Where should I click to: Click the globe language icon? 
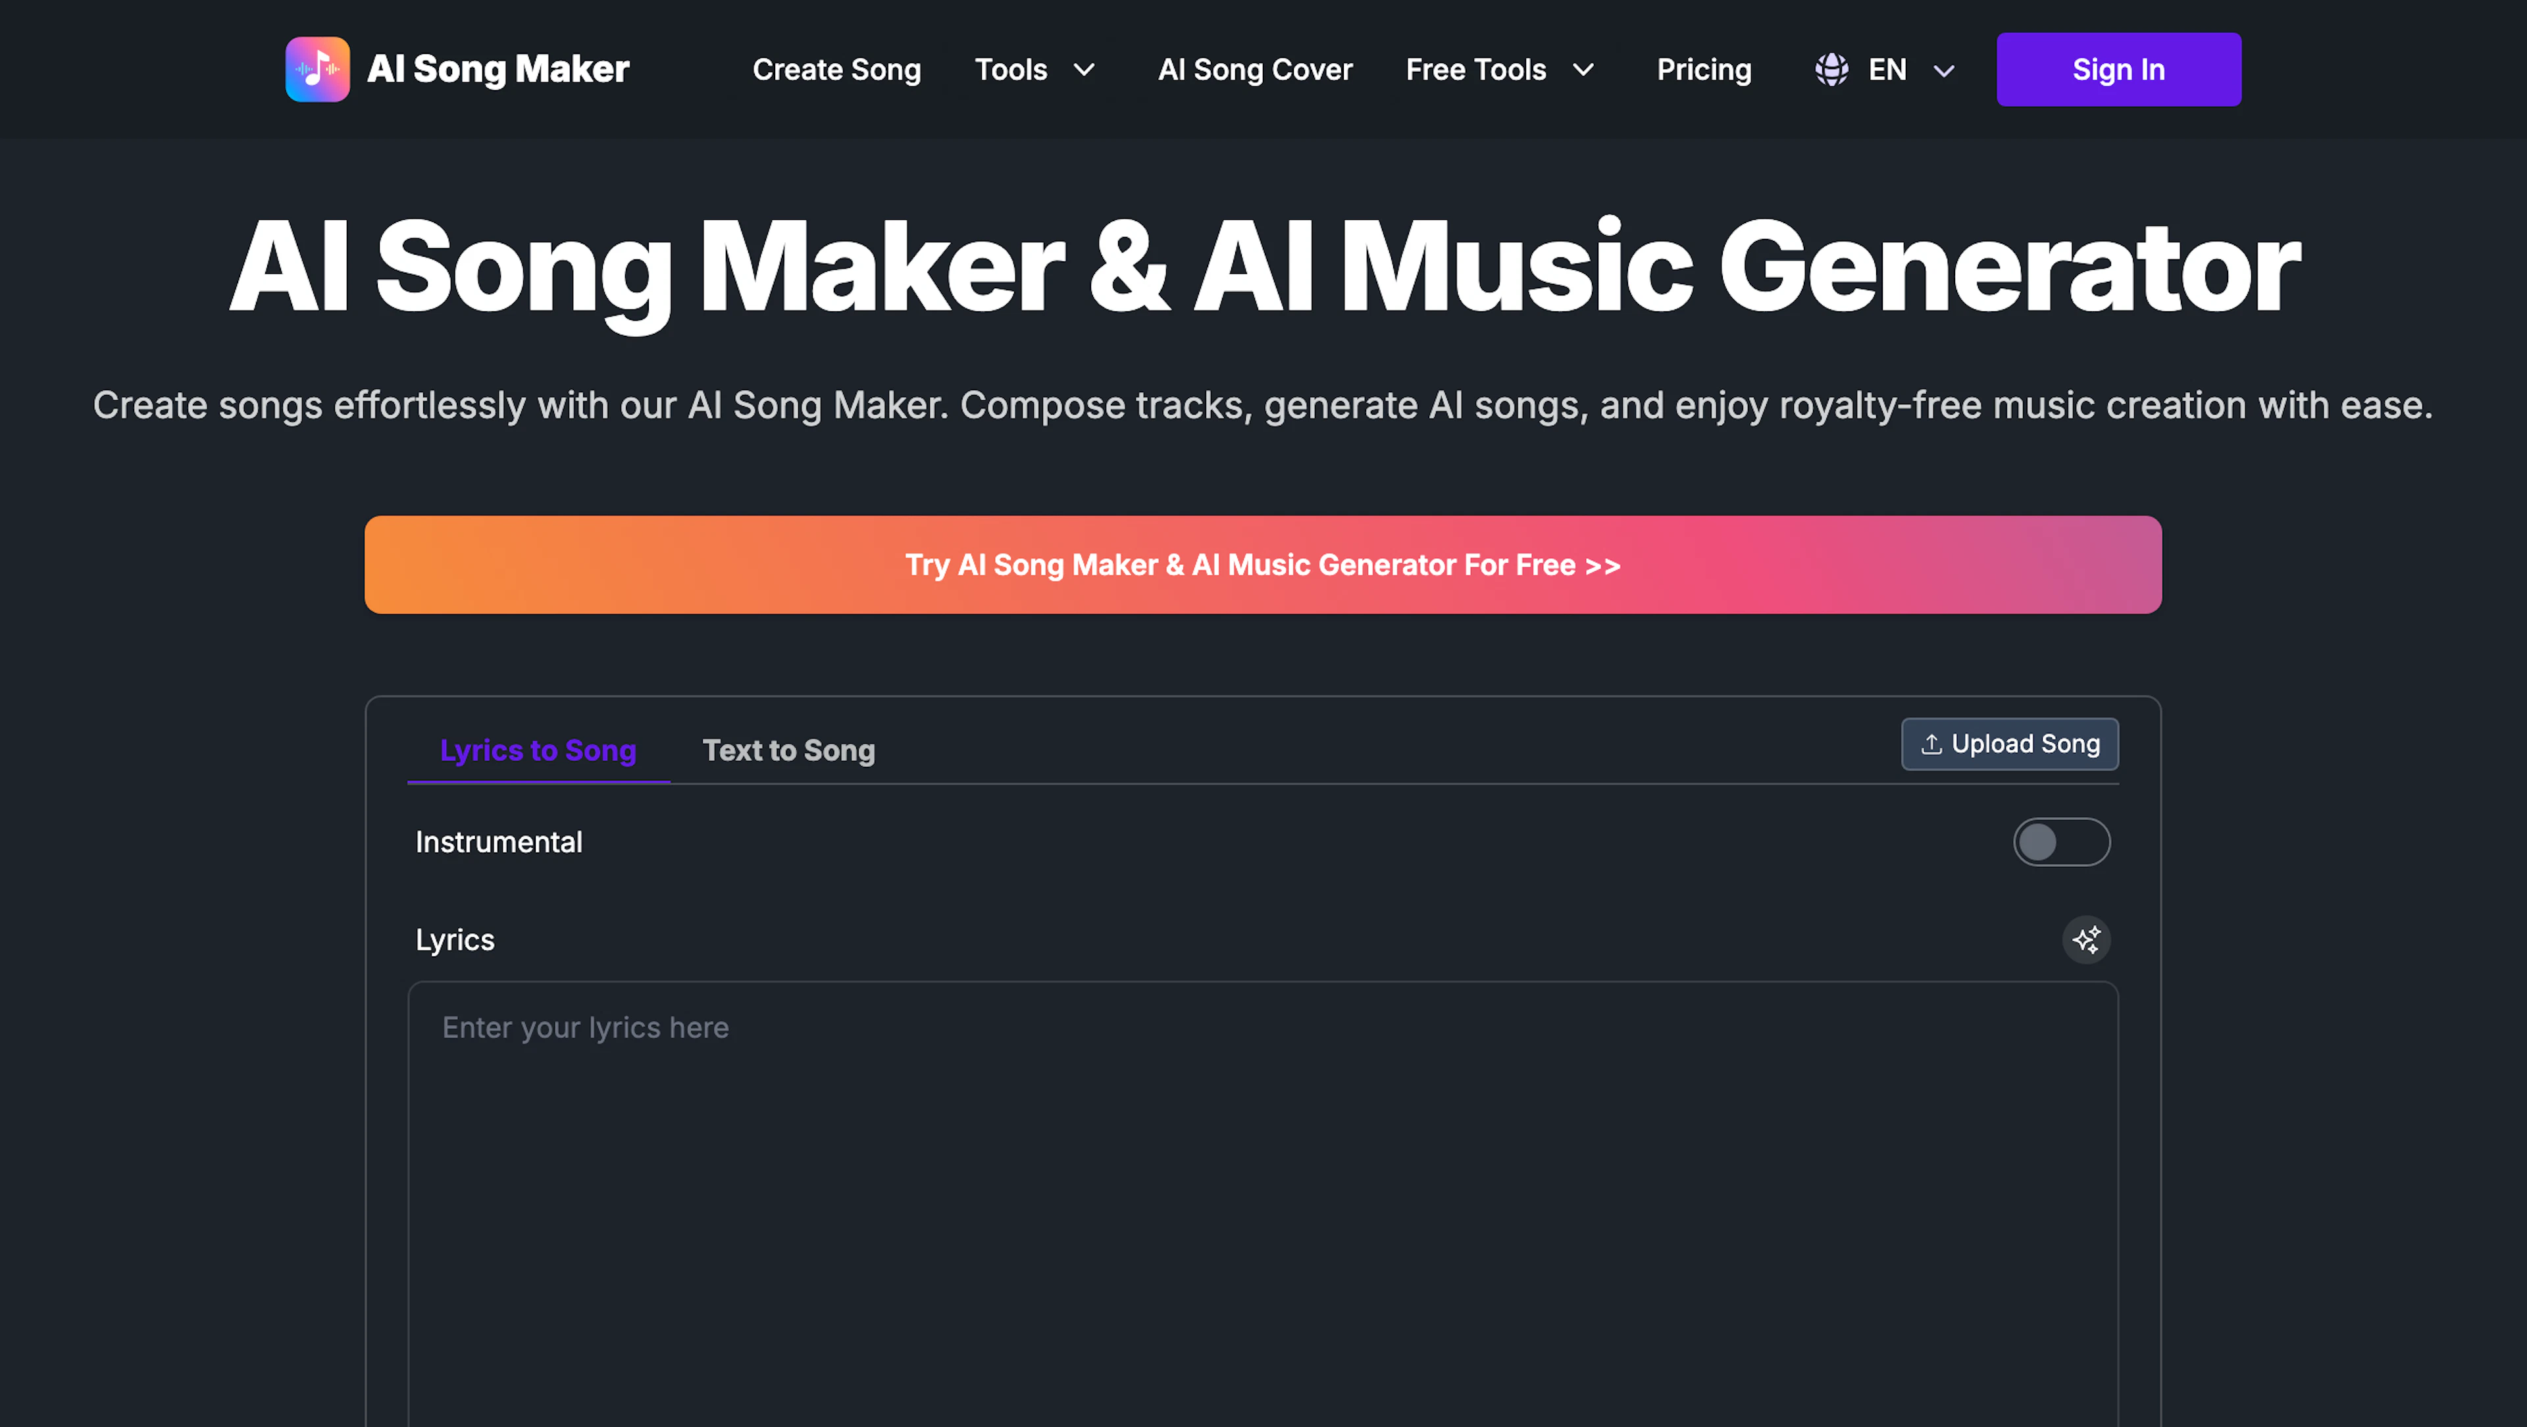(x=1831, y=68)
